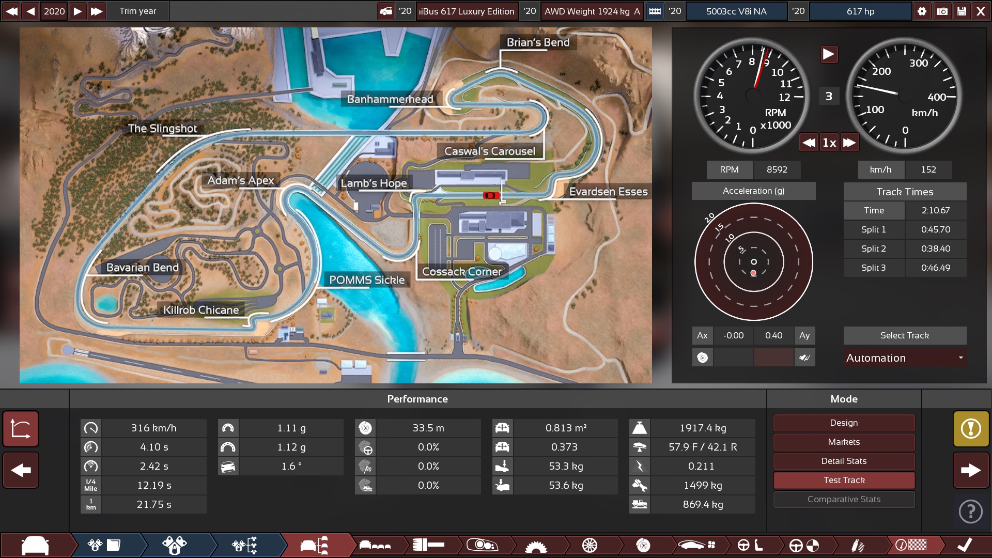The height and width of the screenshot is (558, 992).
Task: Click the iiBus 617 Luxury Edition name field
Action: [467, 11]
